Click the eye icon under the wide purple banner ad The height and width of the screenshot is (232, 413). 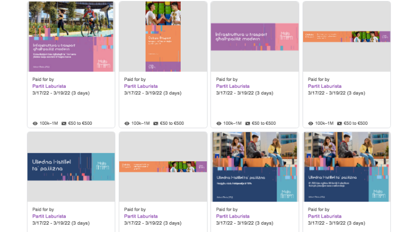coord(219,124)
